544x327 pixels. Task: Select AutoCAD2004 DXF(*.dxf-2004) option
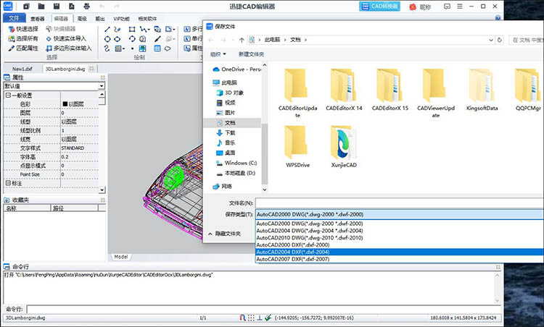pos(399,252)
